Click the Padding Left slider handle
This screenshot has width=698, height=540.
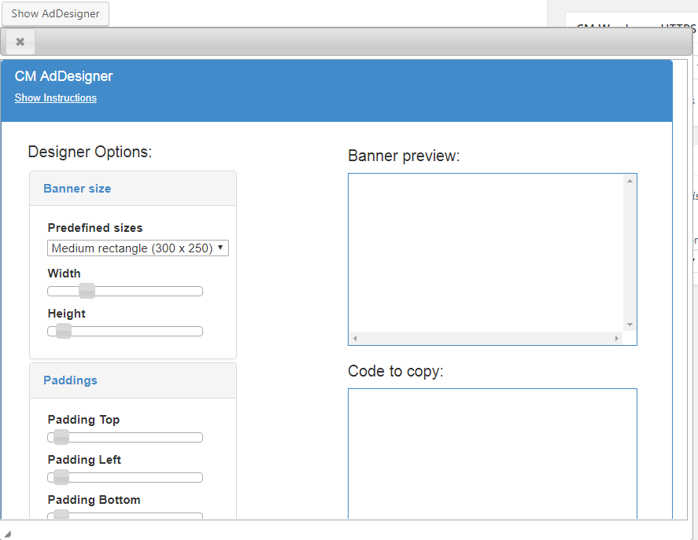(61, 477)
